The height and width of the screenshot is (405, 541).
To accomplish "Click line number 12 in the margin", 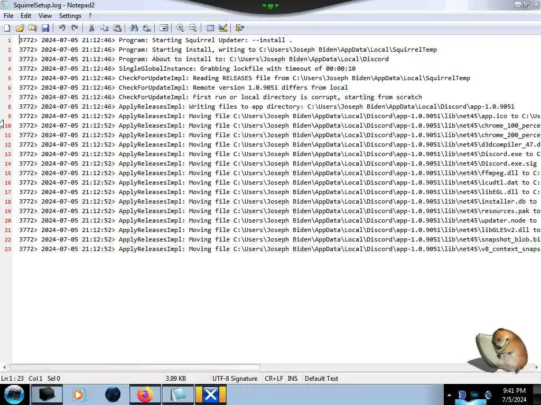I will coord(8,145).
